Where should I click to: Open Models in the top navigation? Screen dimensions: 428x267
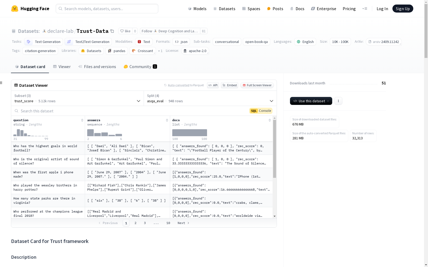coord(197,9)
